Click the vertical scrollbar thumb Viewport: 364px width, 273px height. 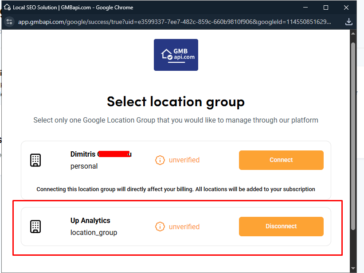pyautogui.click(x=353, y=136)
